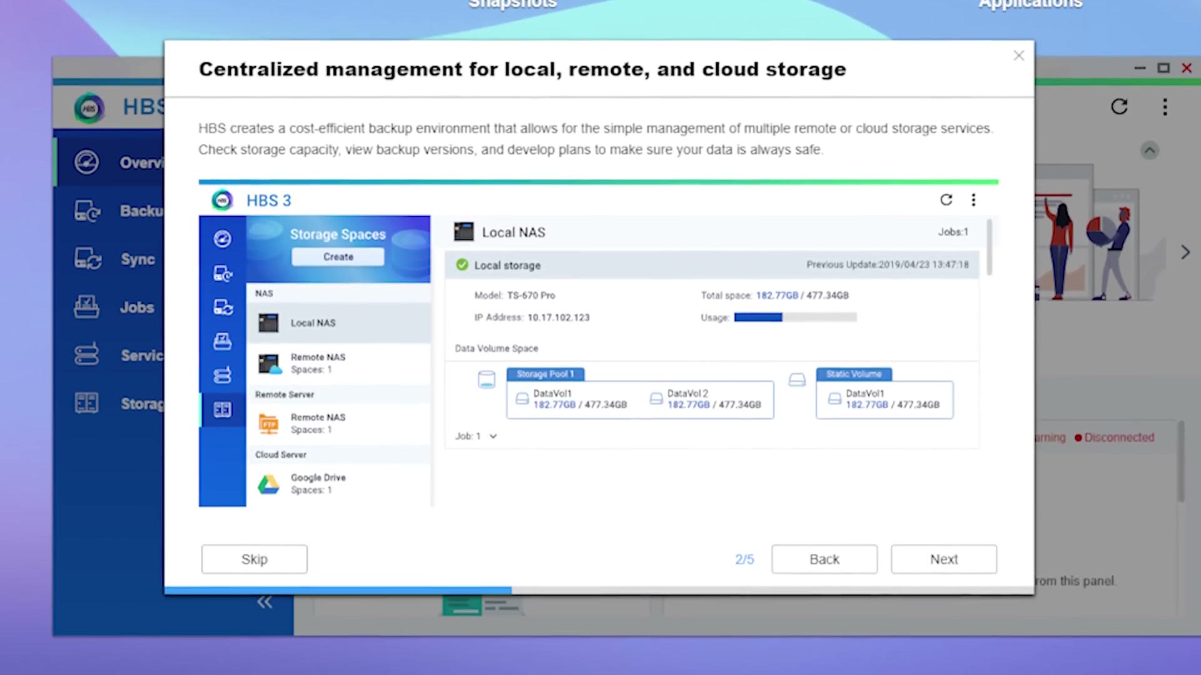Click the storage pool cylinder icon

click(x=486, y=379)
